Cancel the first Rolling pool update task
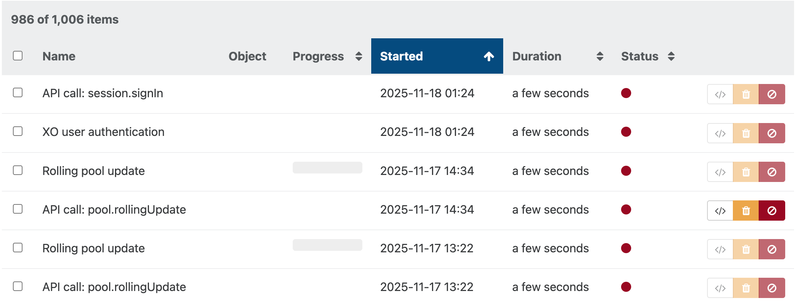The height and width of the screenshot is (305, 797). click(x=772, y=172)
